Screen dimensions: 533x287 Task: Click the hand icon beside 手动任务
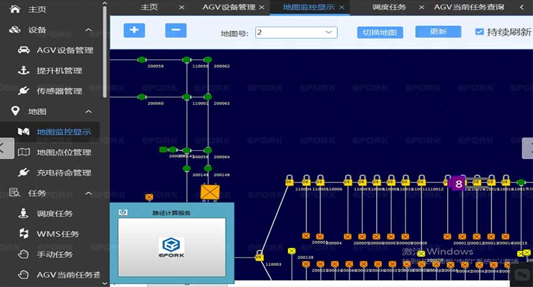pos(24,254)
